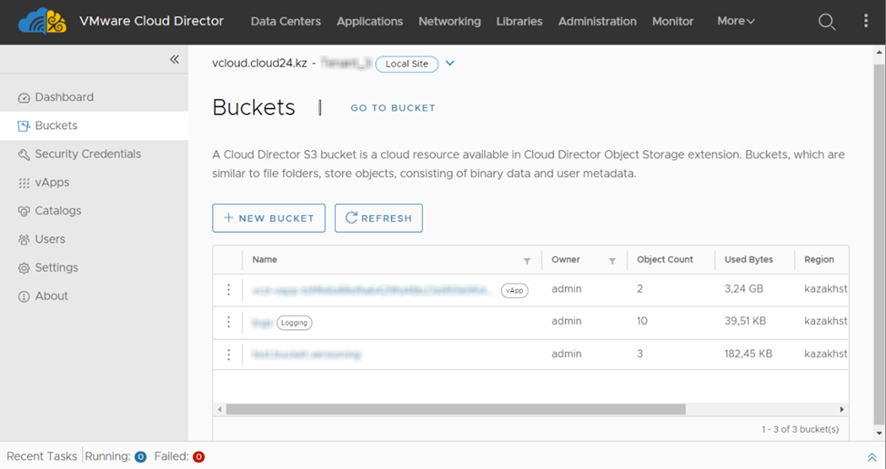Expand the Local Site dropdown chevron
The width and height of the screenshot is (886, 469).
click(449, 64)
